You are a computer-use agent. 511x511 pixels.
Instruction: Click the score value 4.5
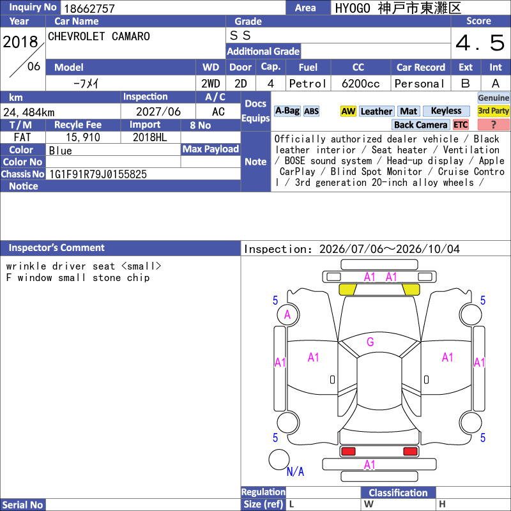coord(480,43)
